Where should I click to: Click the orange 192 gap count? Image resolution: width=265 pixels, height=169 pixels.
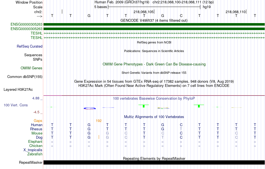(99, 121)
